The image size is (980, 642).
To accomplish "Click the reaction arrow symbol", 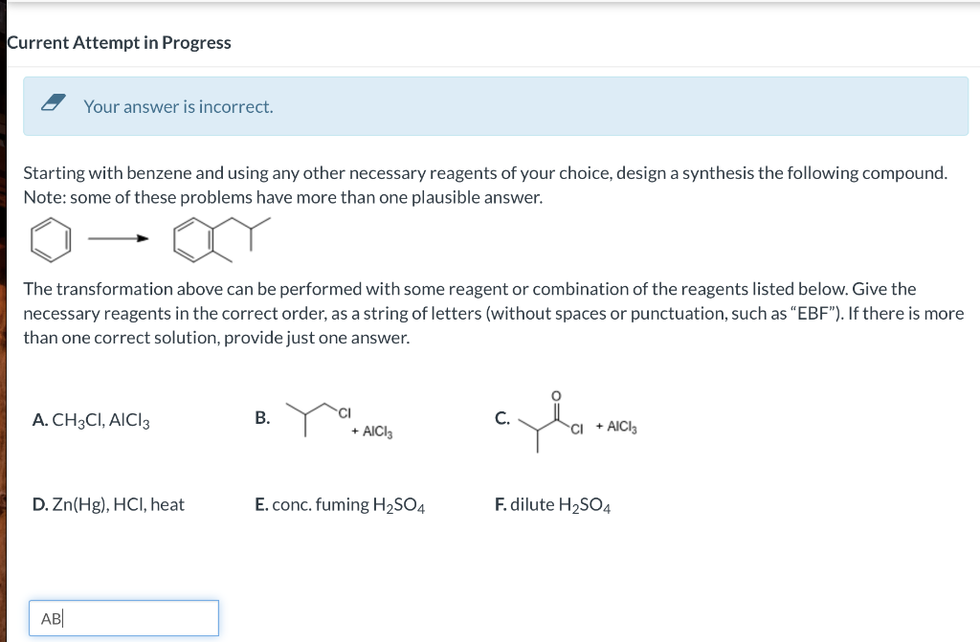I will click(120, 236).
